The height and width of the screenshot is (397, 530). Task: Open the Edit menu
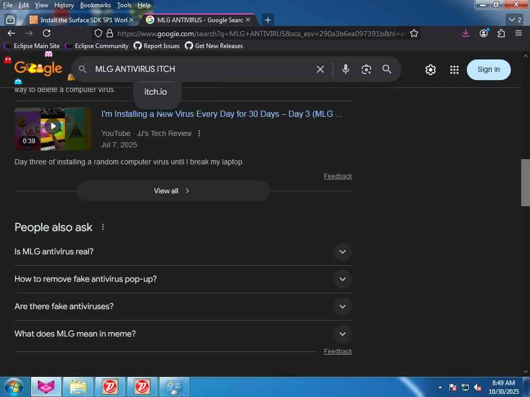tap(23, 5)
